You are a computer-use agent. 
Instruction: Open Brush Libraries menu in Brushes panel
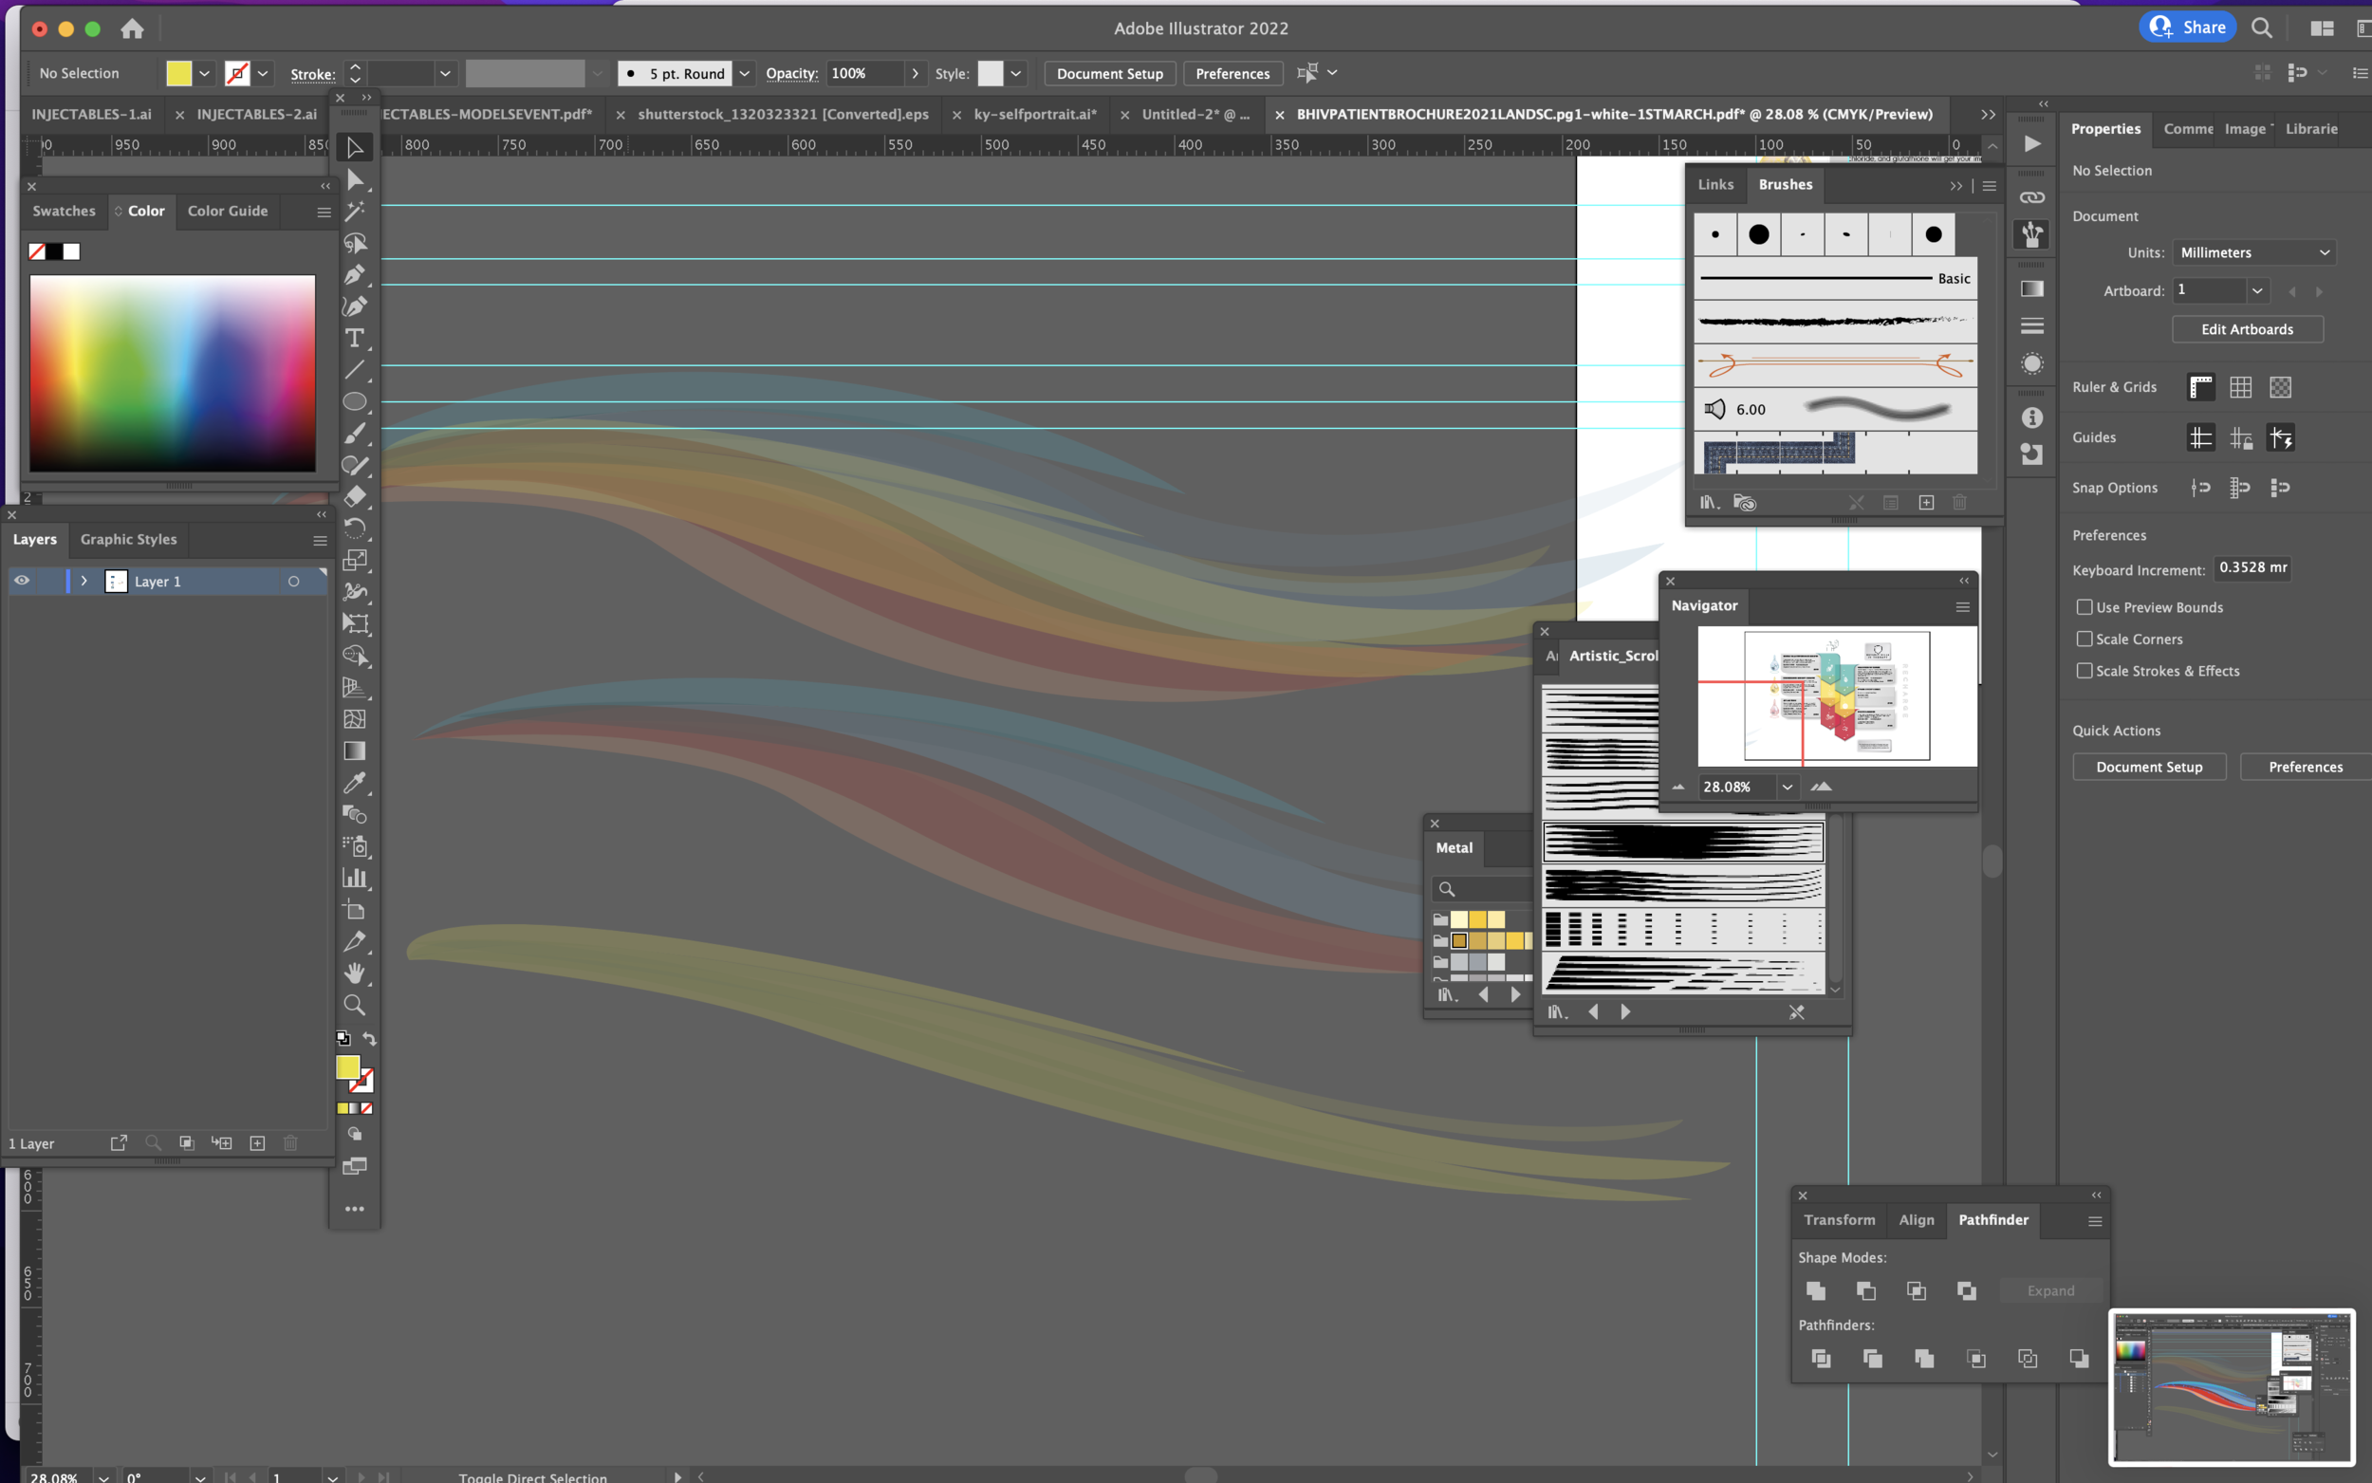pyautogui.click(x=1709, y=502)
